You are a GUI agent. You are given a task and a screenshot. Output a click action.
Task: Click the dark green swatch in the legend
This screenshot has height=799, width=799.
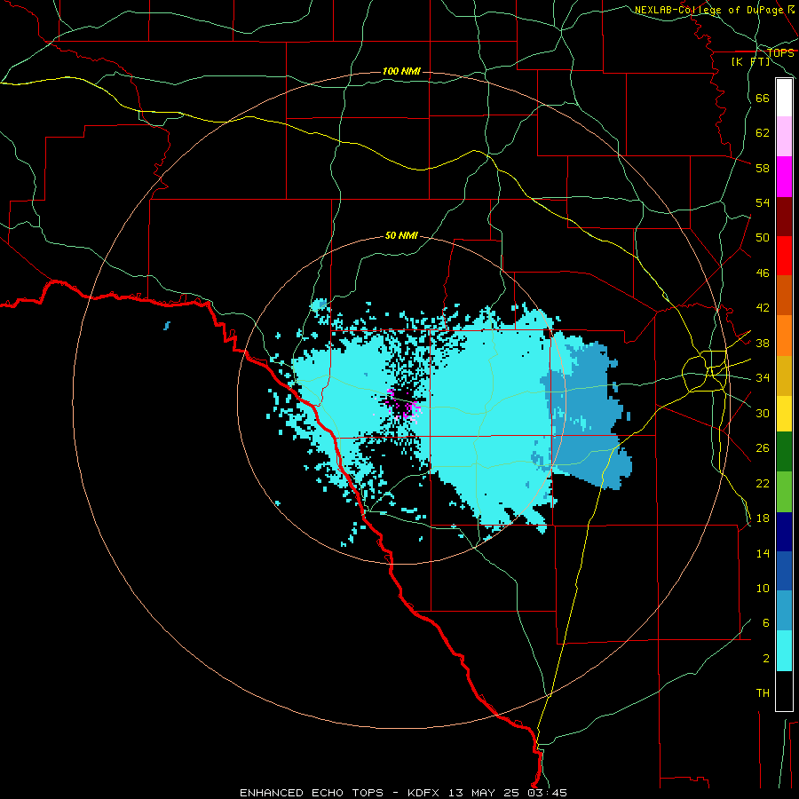click(784, 452)
